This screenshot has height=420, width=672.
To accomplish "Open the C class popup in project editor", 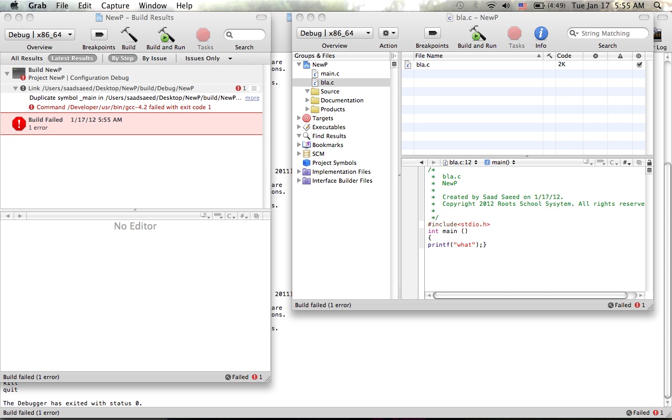I will click(x=614, y=163).
